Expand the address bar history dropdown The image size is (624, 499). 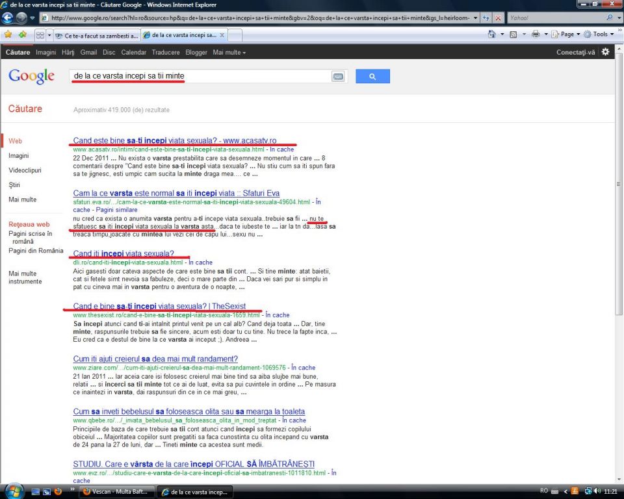pos(475,18)
